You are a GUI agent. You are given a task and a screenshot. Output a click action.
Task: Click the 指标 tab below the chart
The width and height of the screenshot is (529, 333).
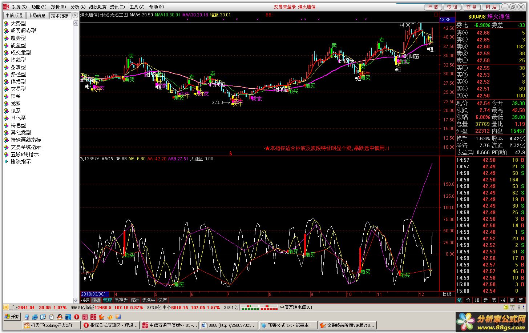(x=85, y=300)
